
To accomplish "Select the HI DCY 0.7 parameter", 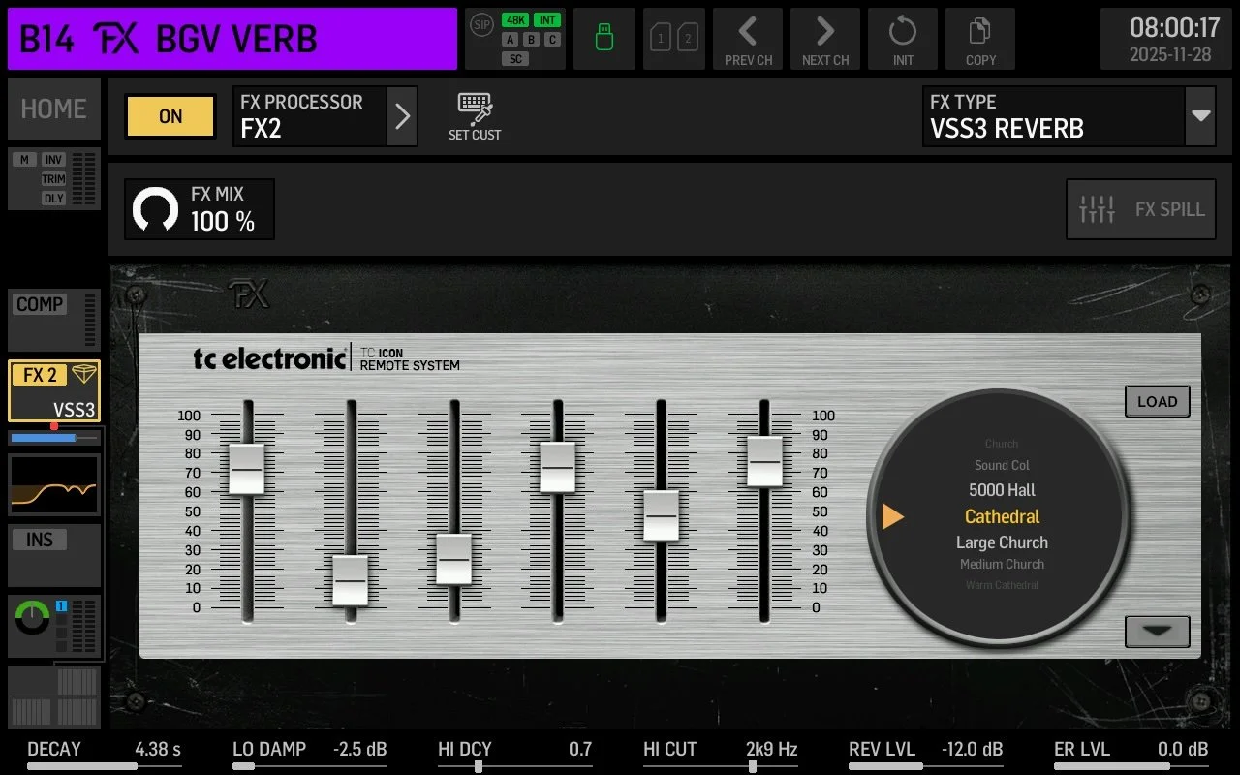I will [515, 754].
